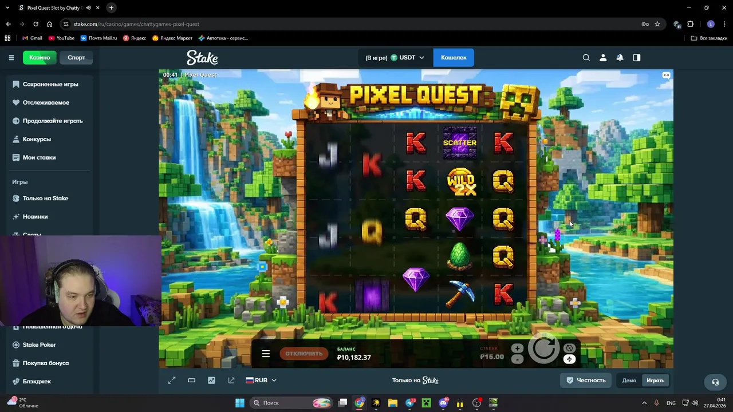The width and height of the screenshot is (733, 412).
Task: Toggle theatre mode icon
Action: click(192, 381)
